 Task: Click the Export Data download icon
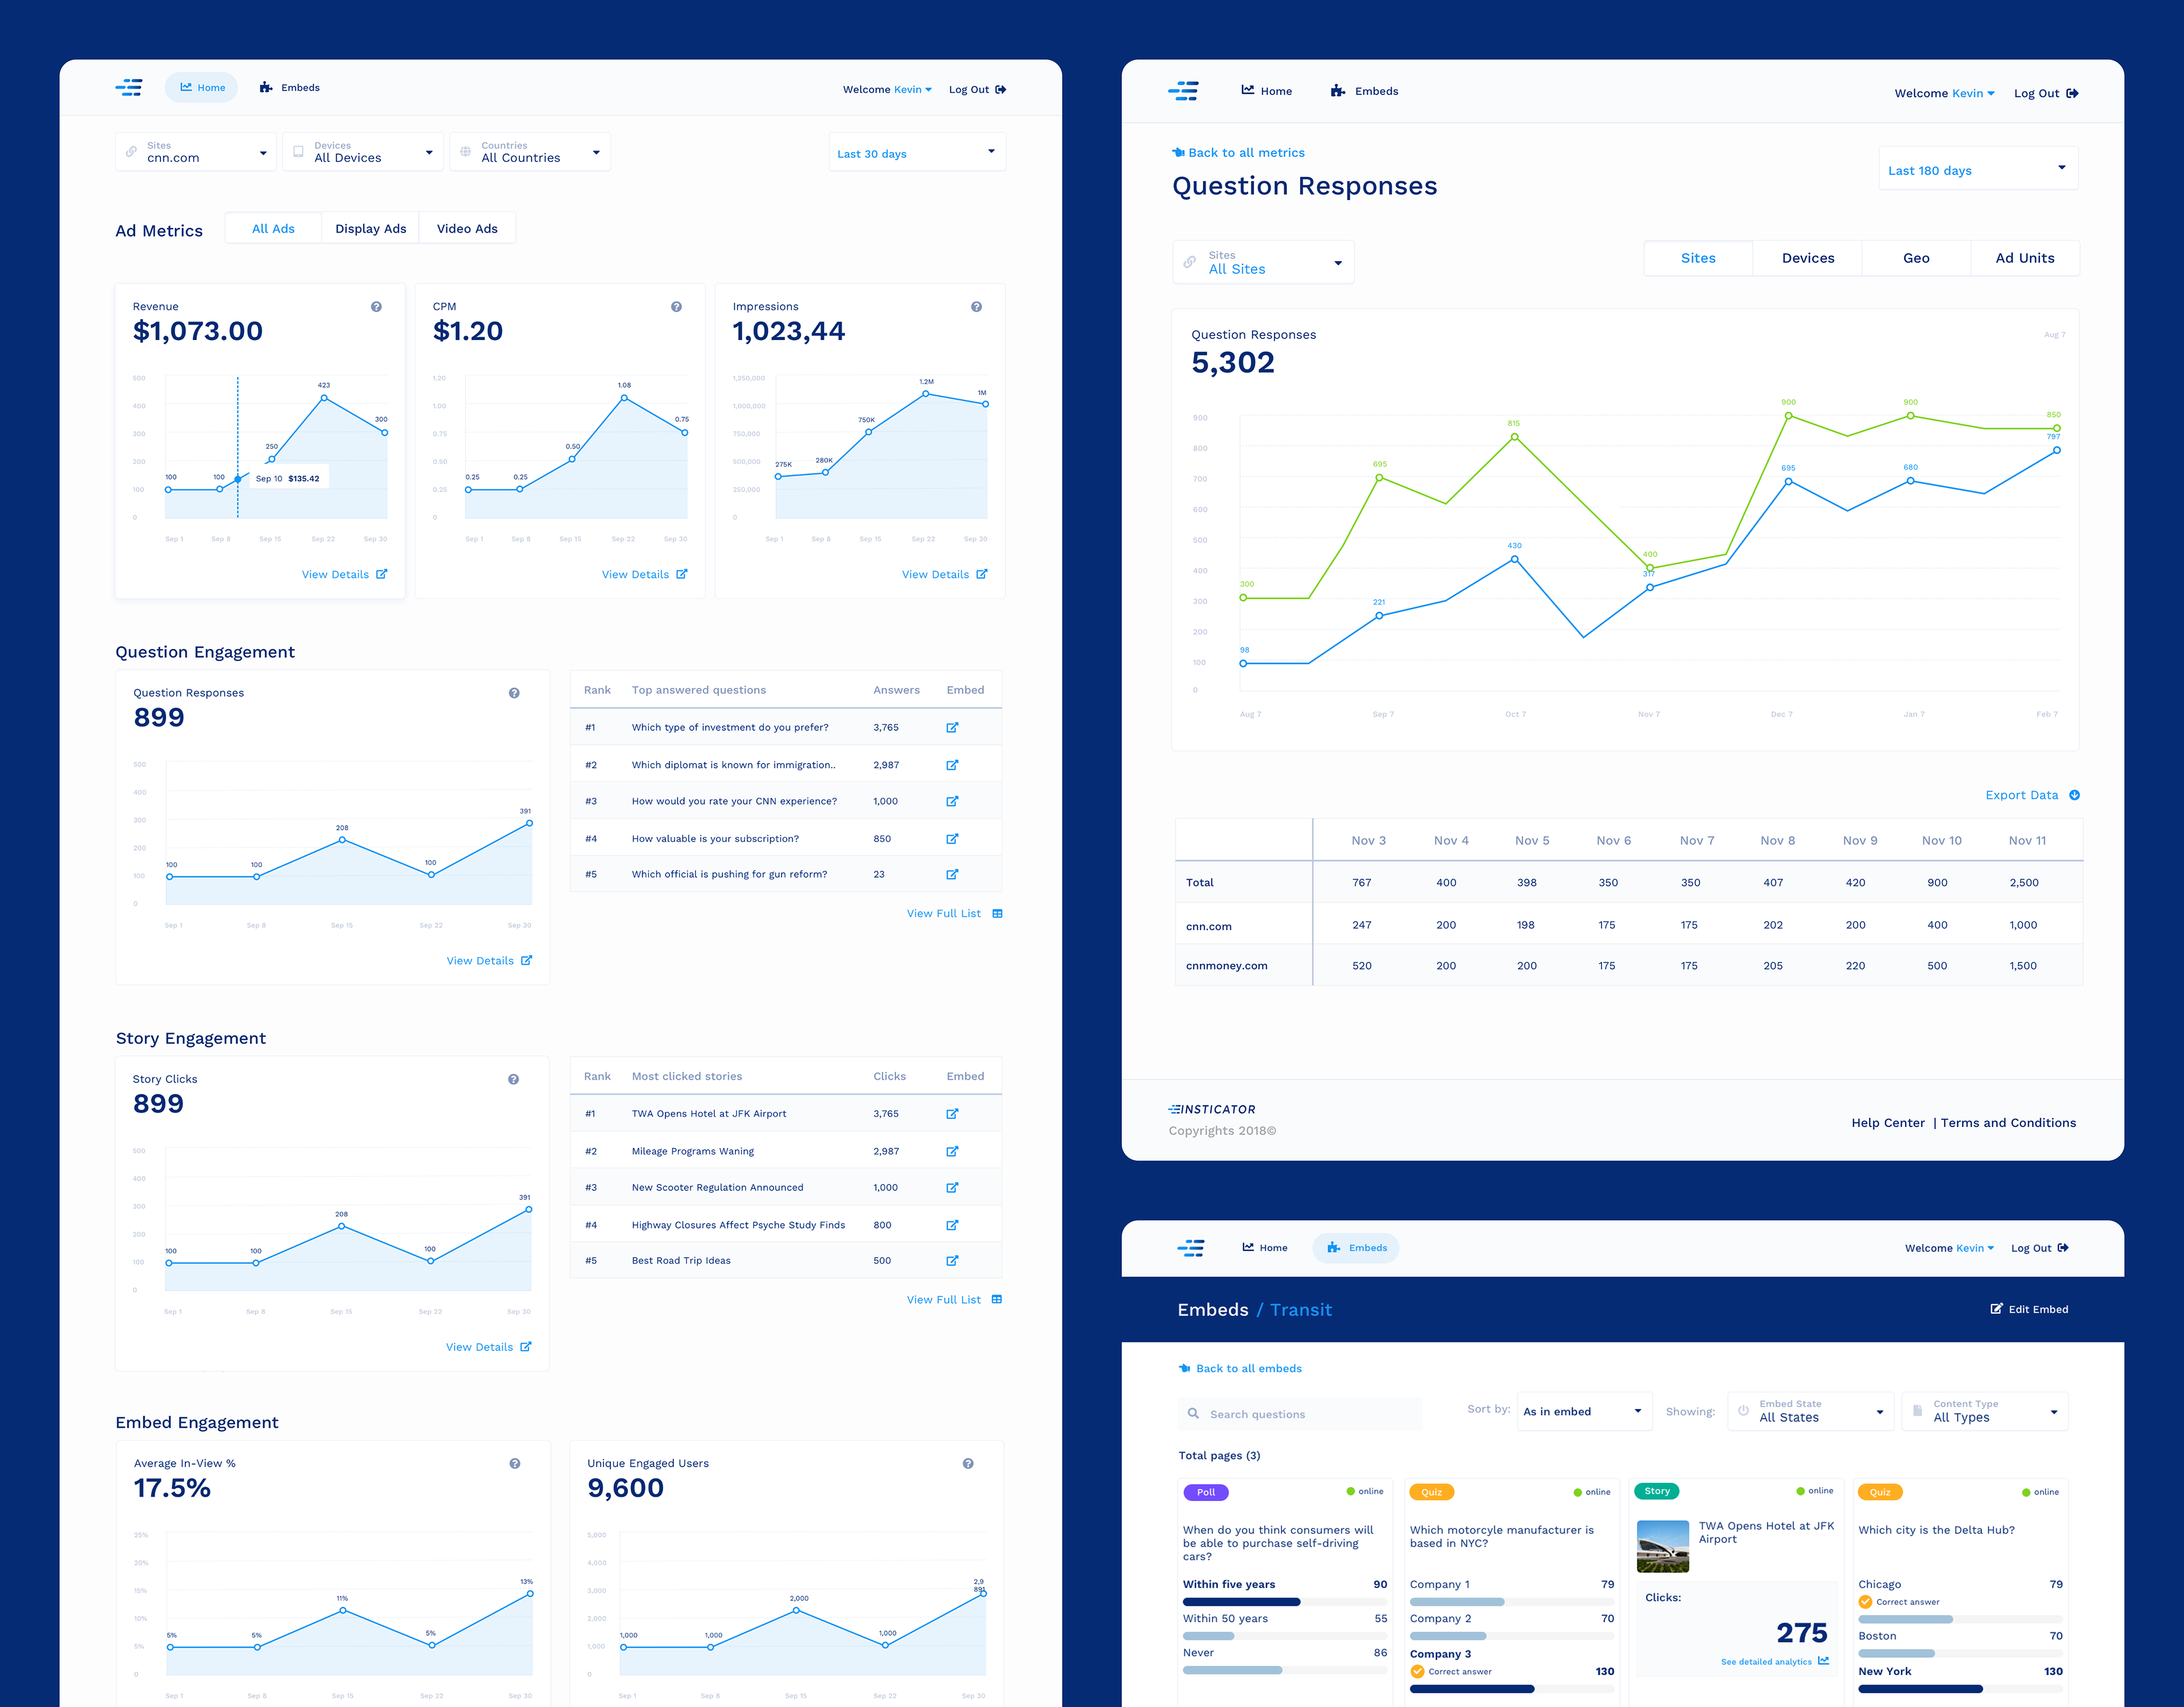(x=2074, y=795)
